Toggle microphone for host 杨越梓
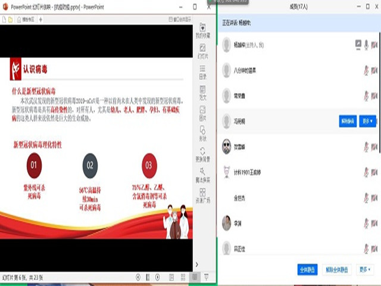Viewport: 381px width, 286px height. (x=366, y=44)
